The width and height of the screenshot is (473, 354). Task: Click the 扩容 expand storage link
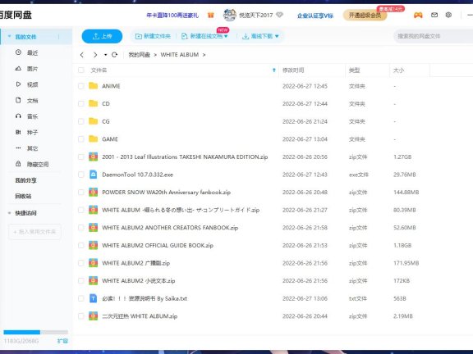(x=62, y=341)
